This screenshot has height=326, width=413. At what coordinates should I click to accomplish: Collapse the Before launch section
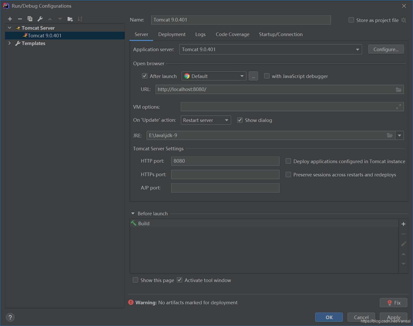133,213
